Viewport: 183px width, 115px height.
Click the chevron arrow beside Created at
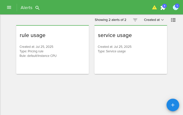point(162,20)
